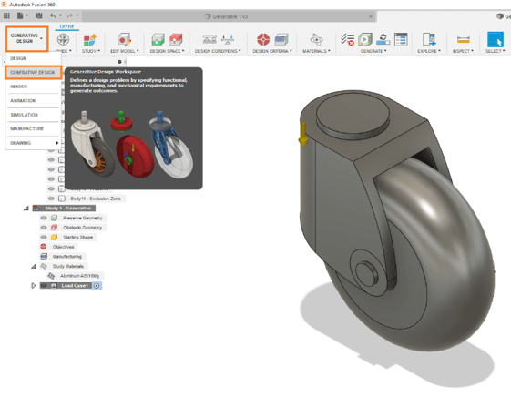511x397 pixels.
Task: Click the Inspect measure ruler icon
Action: pos(463,40)
